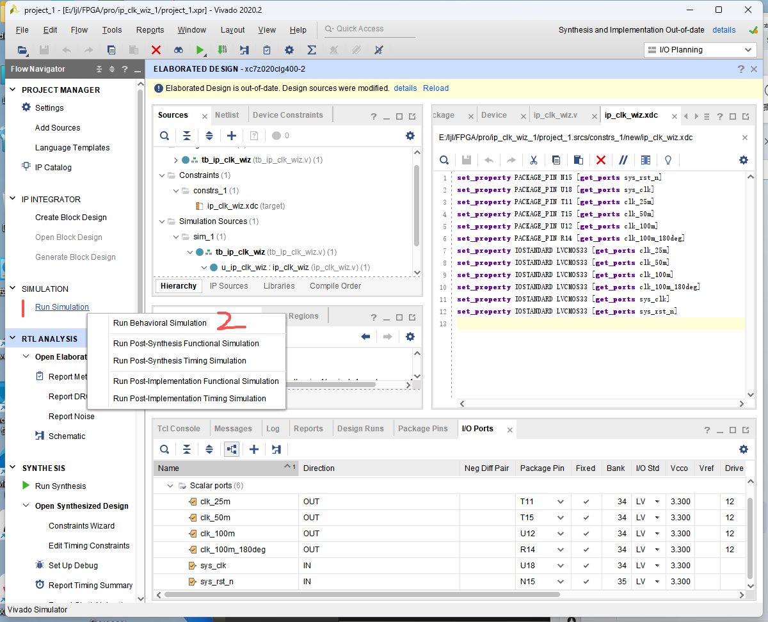The image size is (768, 622).
Task: Cut scissors icon in xdc editor
Action: pos(533,160)
